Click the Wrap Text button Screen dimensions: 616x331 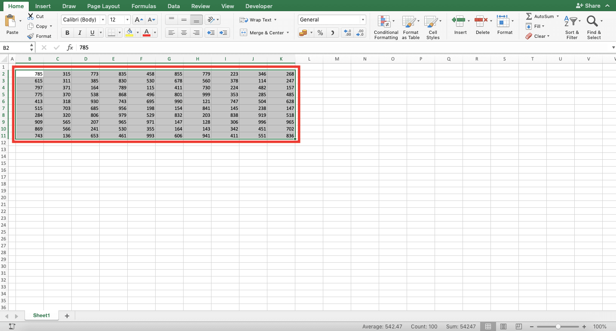257,20
